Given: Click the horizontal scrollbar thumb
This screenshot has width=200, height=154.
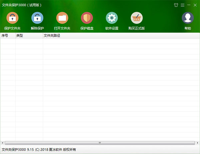Looking at the screenshot, I should point(99,143).
